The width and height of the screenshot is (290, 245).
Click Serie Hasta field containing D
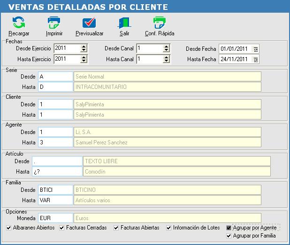[x=55, y=87]
